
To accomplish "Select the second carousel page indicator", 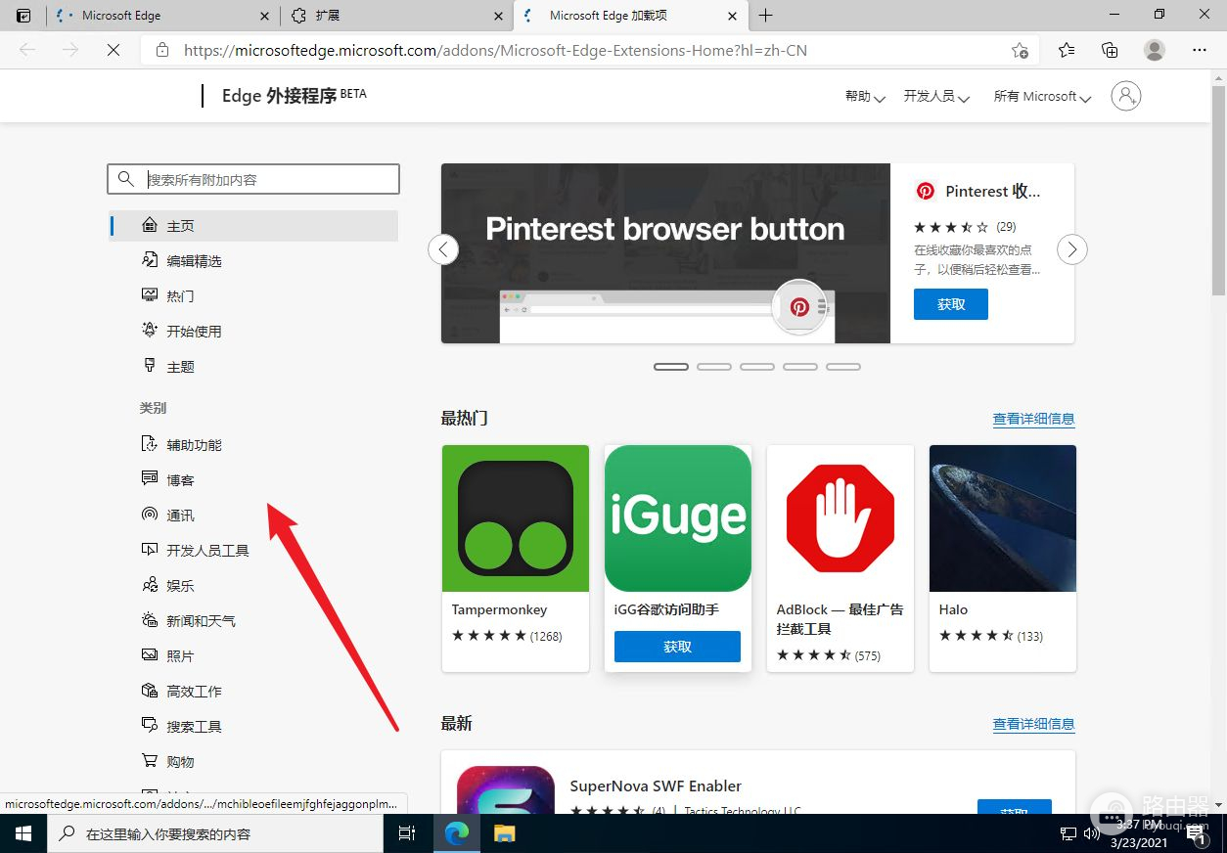I will click(x=714, y=367).
